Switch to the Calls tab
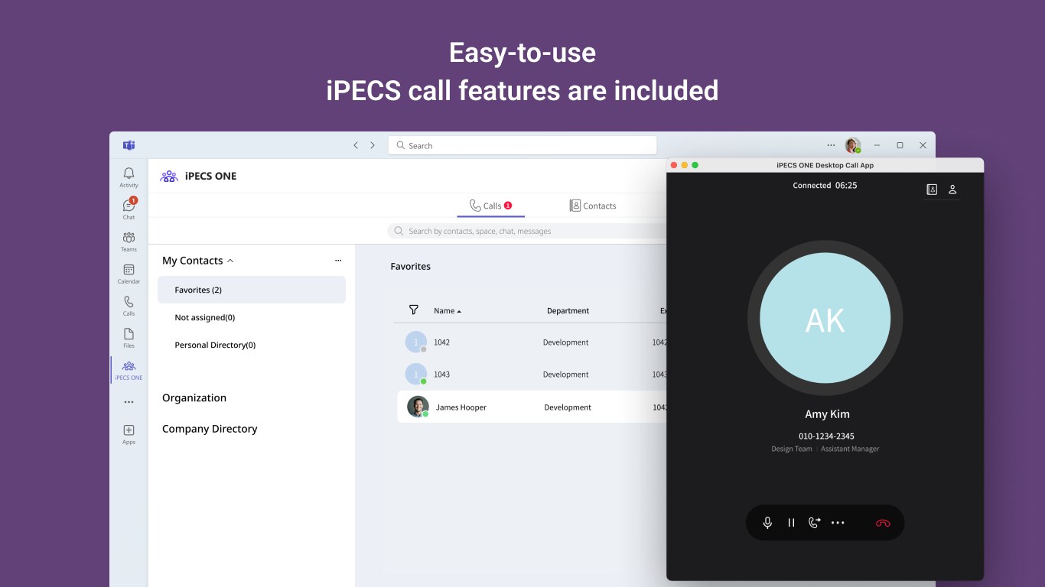Viewport: 1045px width, 587px height. pyautogui.click(x=490, y=206)
